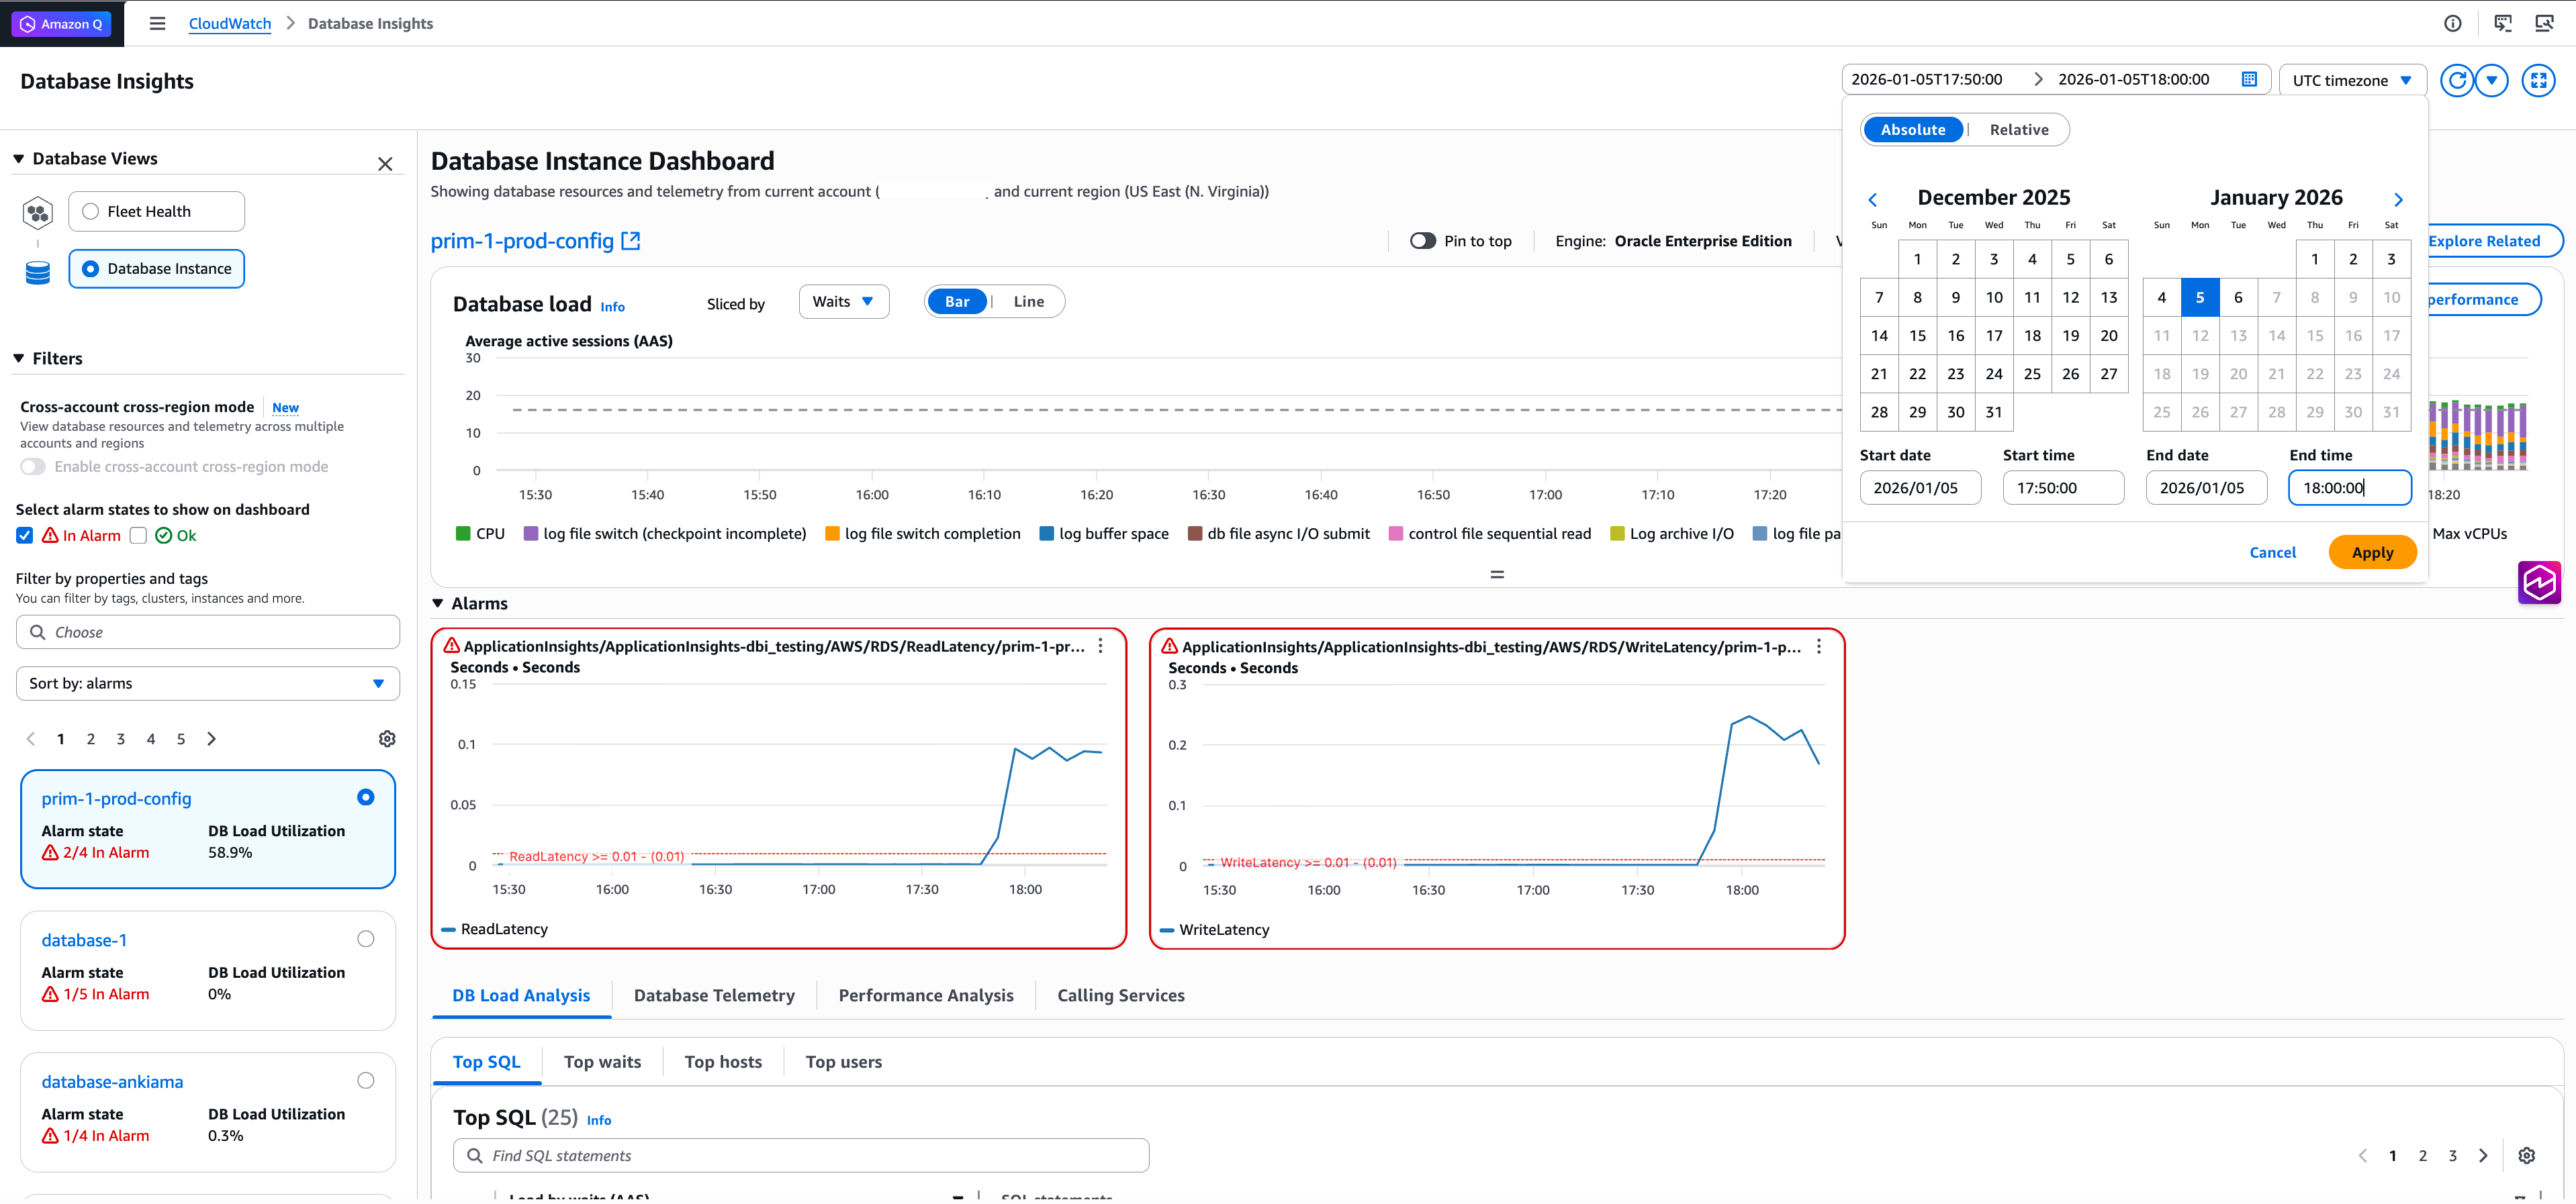Select Database Instance radio button

(x=90, y=268)
